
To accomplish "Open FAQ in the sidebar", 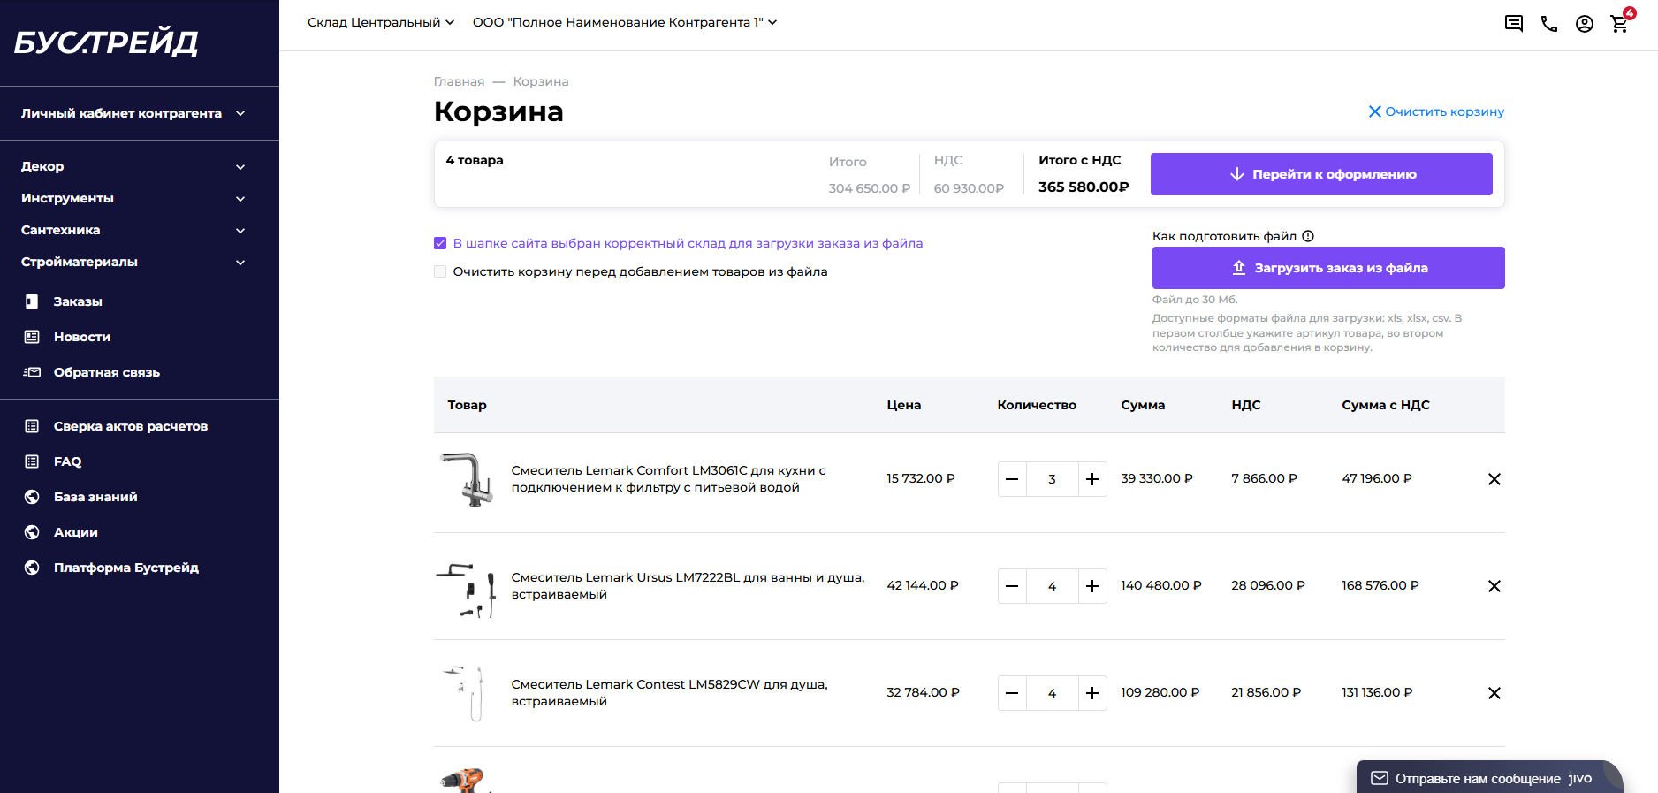I will (x=67, y=461).
